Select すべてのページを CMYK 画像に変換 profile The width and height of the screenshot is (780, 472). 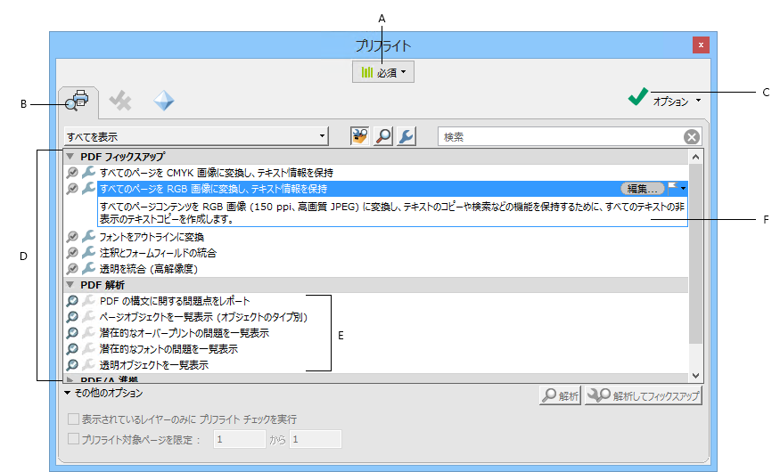(x=217, y=173)
